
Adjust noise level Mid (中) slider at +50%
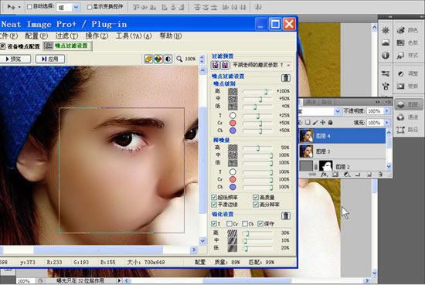[260, 99]
